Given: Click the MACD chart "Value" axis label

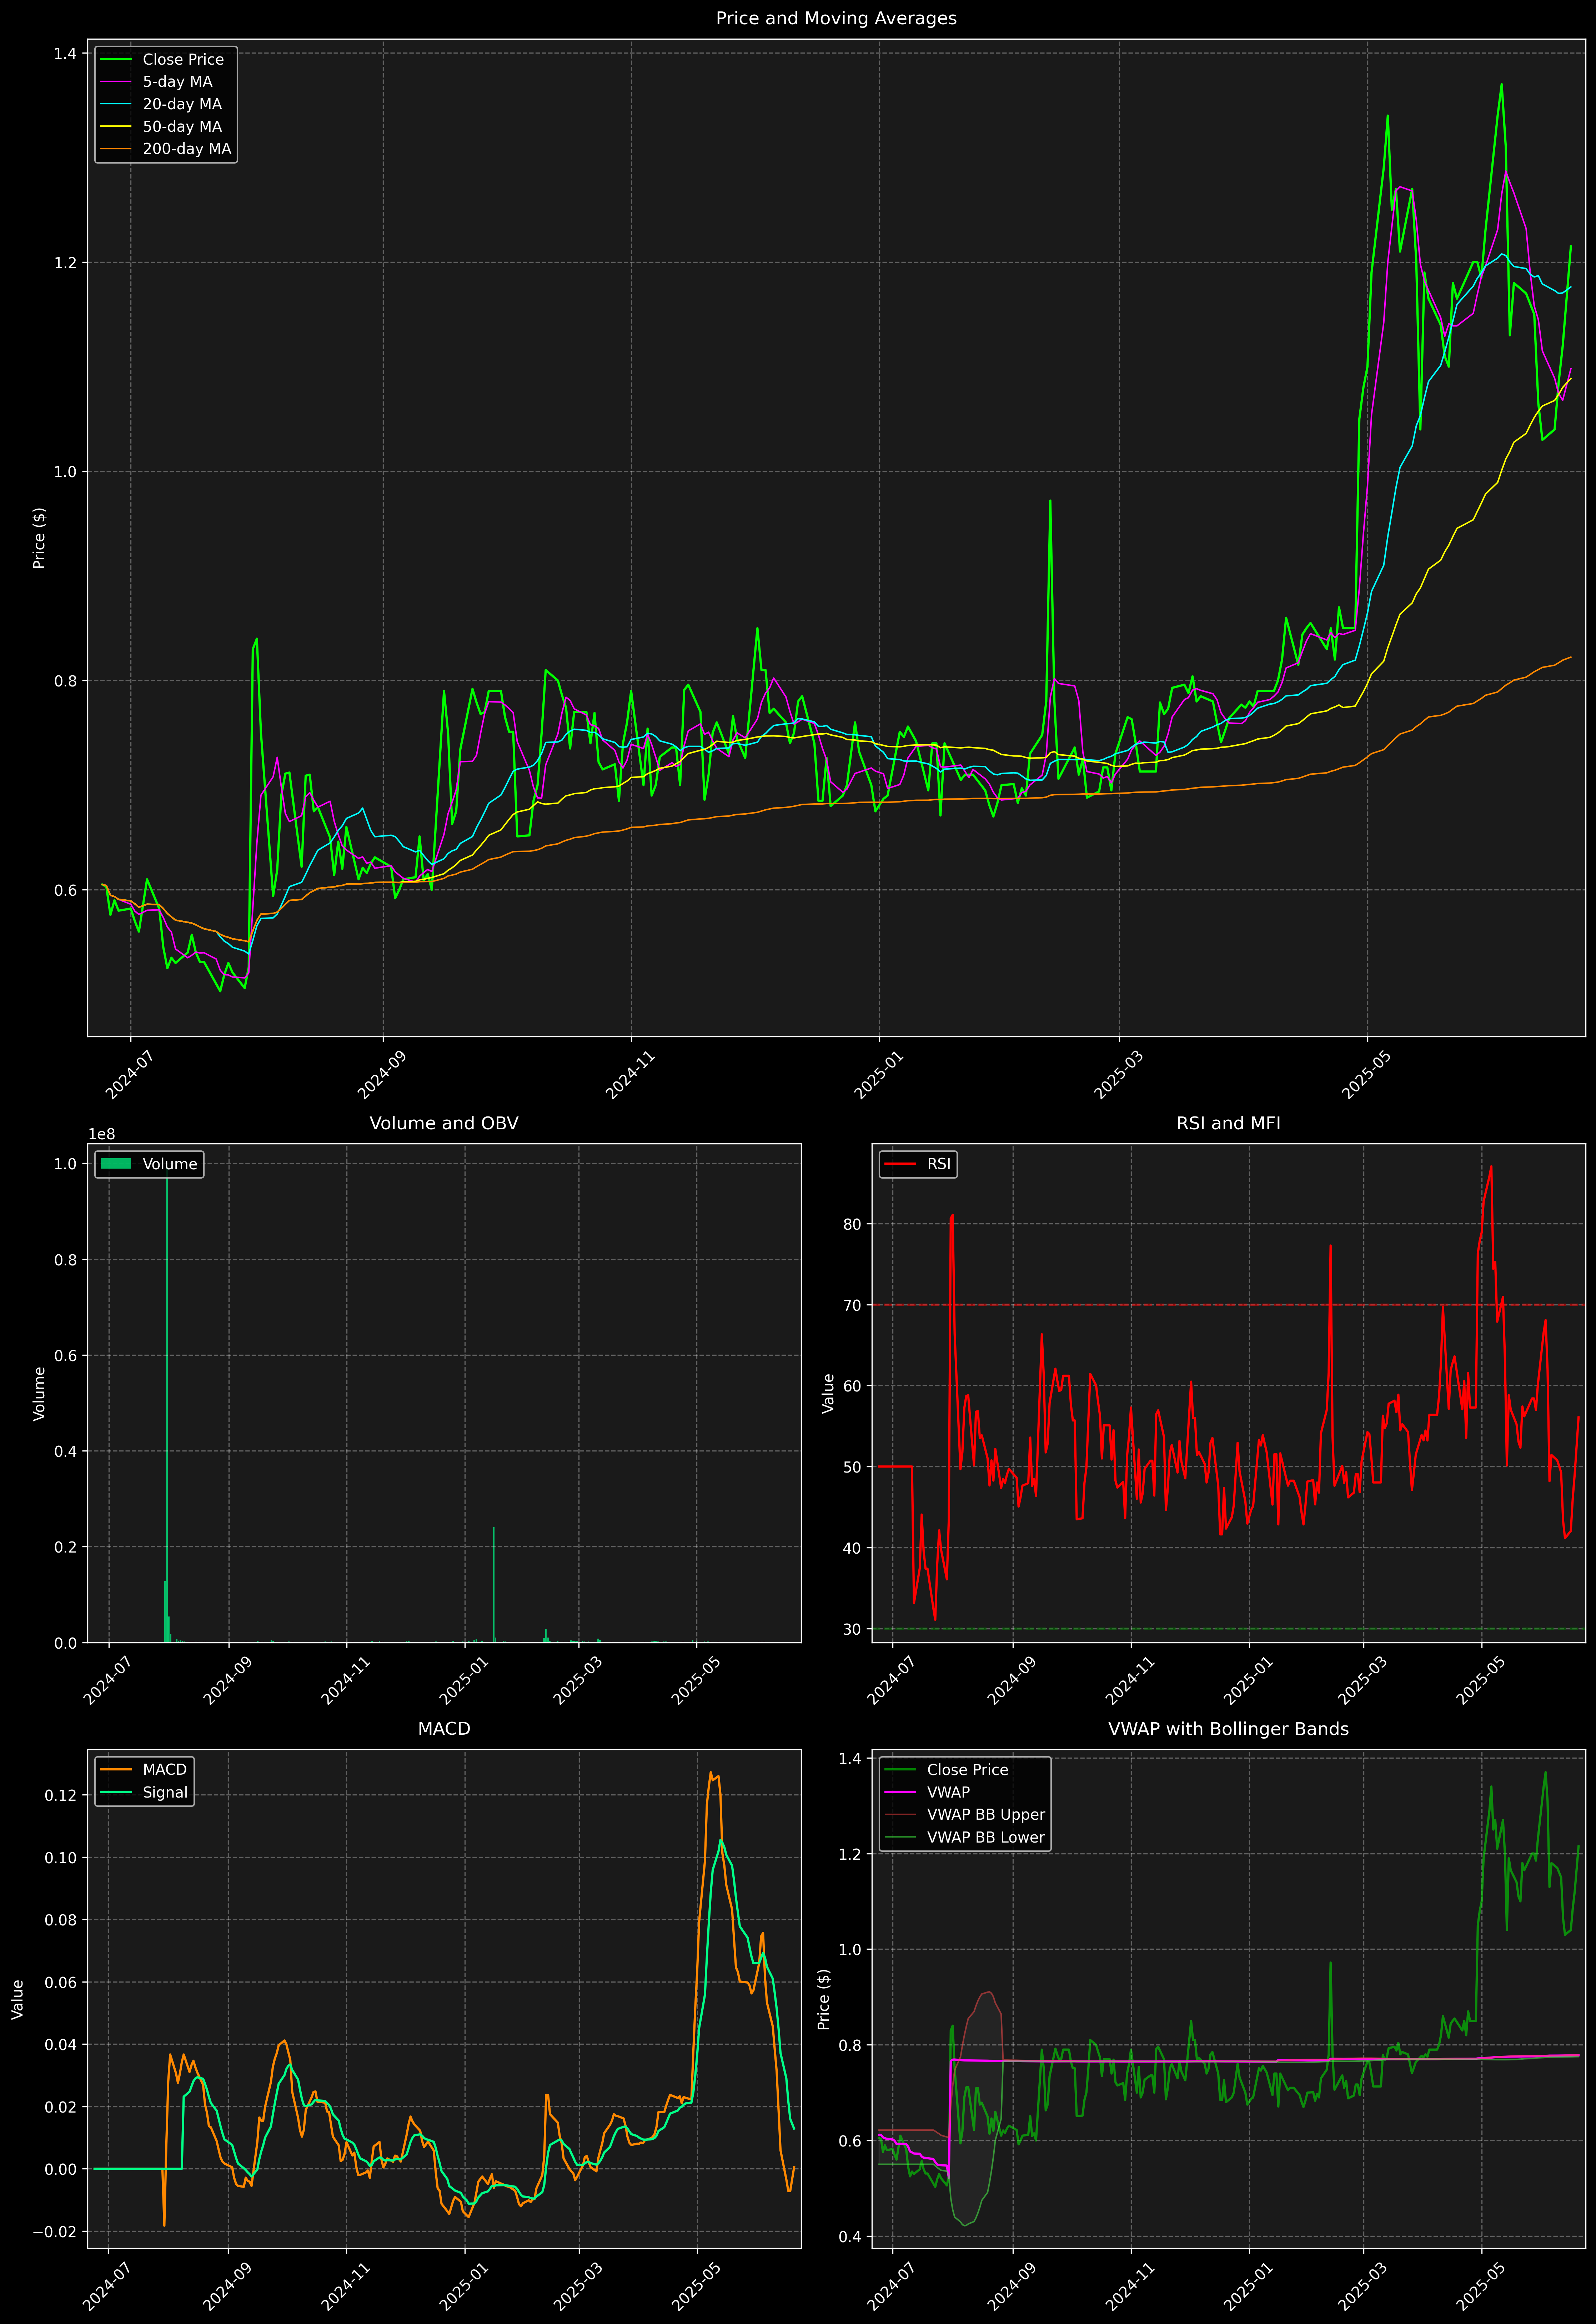Looking at the screenshot, I should click(x=18, y=1999).
